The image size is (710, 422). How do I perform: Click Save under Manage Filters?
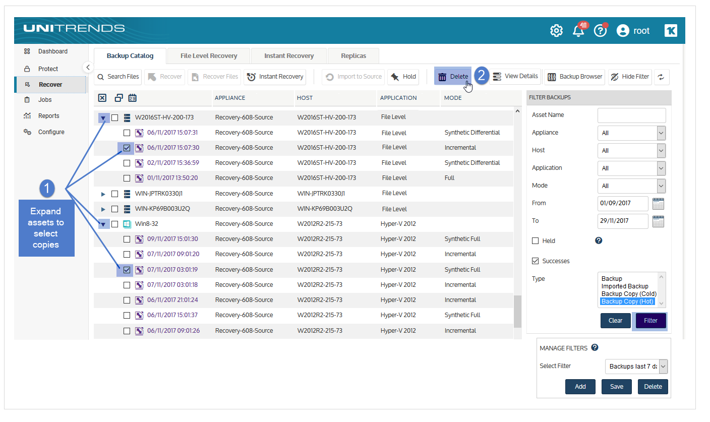click(x=617, y=387)
